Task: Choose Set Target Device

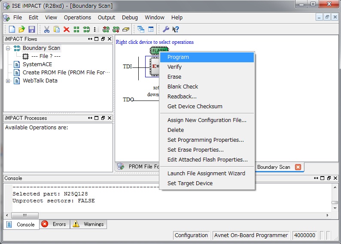Action: click(x=207, y=183)
